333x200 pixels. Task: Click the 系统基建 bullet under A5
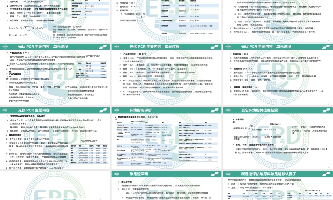click(24, 94)
